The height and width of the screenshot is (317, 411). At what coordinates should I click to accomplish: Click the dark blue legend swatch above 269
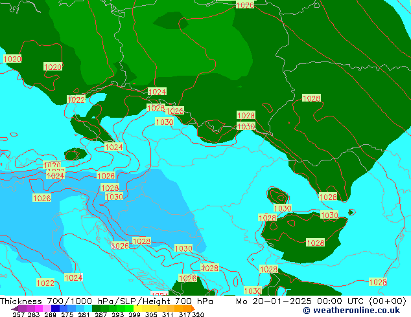pyautogui.click(x=55, y=308)
